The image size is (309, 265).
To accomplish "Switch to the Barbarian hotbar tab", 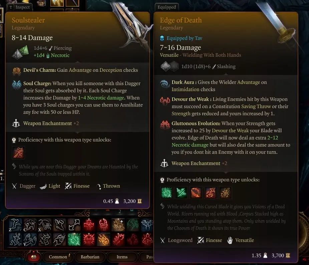I will [90, 257].
